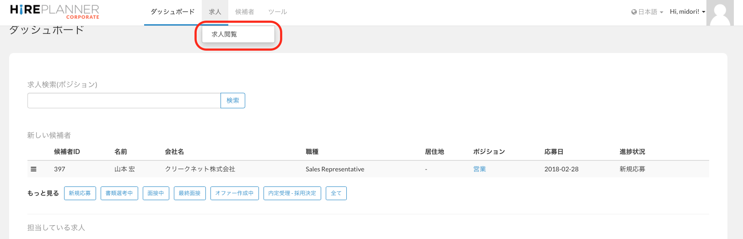743x239 pixels.
Task: Open the 求人 dropdown menu
Action: click(215, 12)
